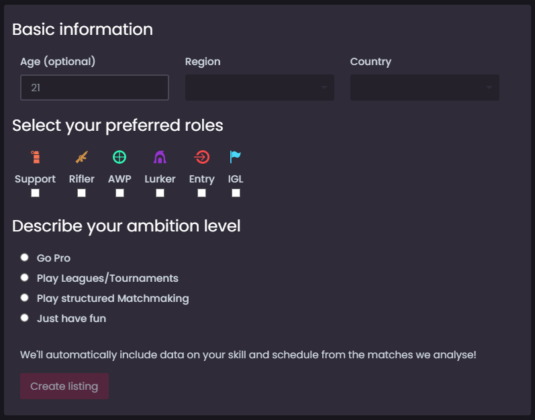Choose the Go Pro ambition option
The width and height of the screenshot is (535, 420).
pos(25,258)
